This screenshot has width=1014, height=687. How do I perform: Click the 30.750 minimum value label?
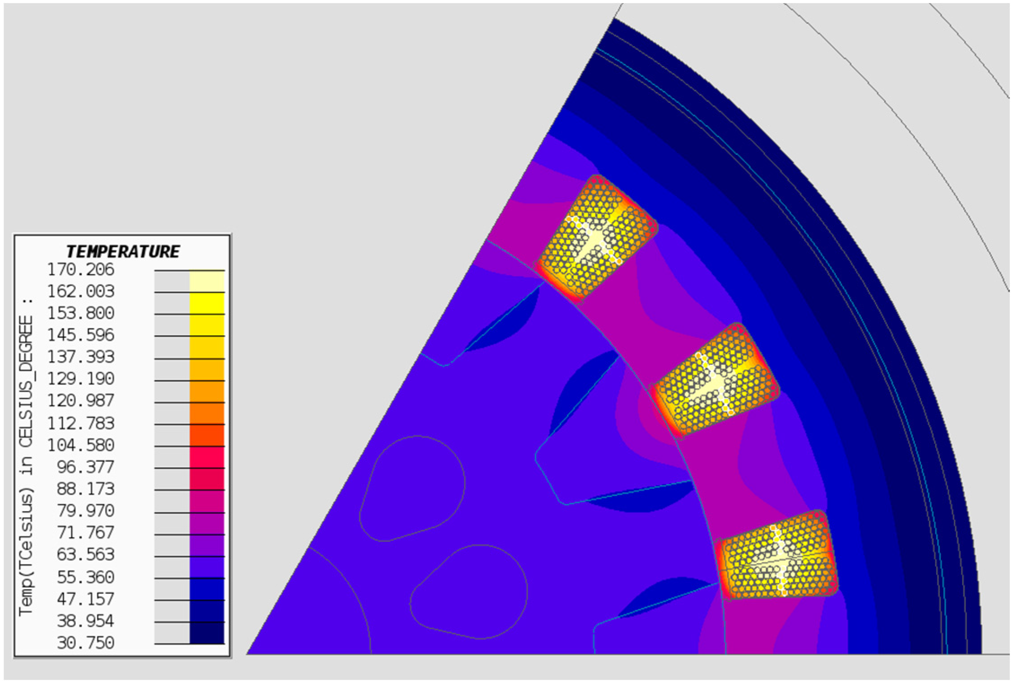coord(85,643)
